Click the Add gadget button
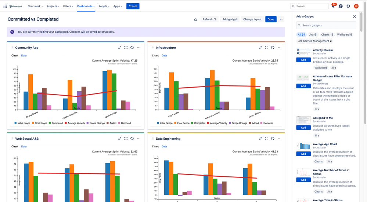Screen dimensions: 367x202 pyautogui.click(x=230, y=19)
